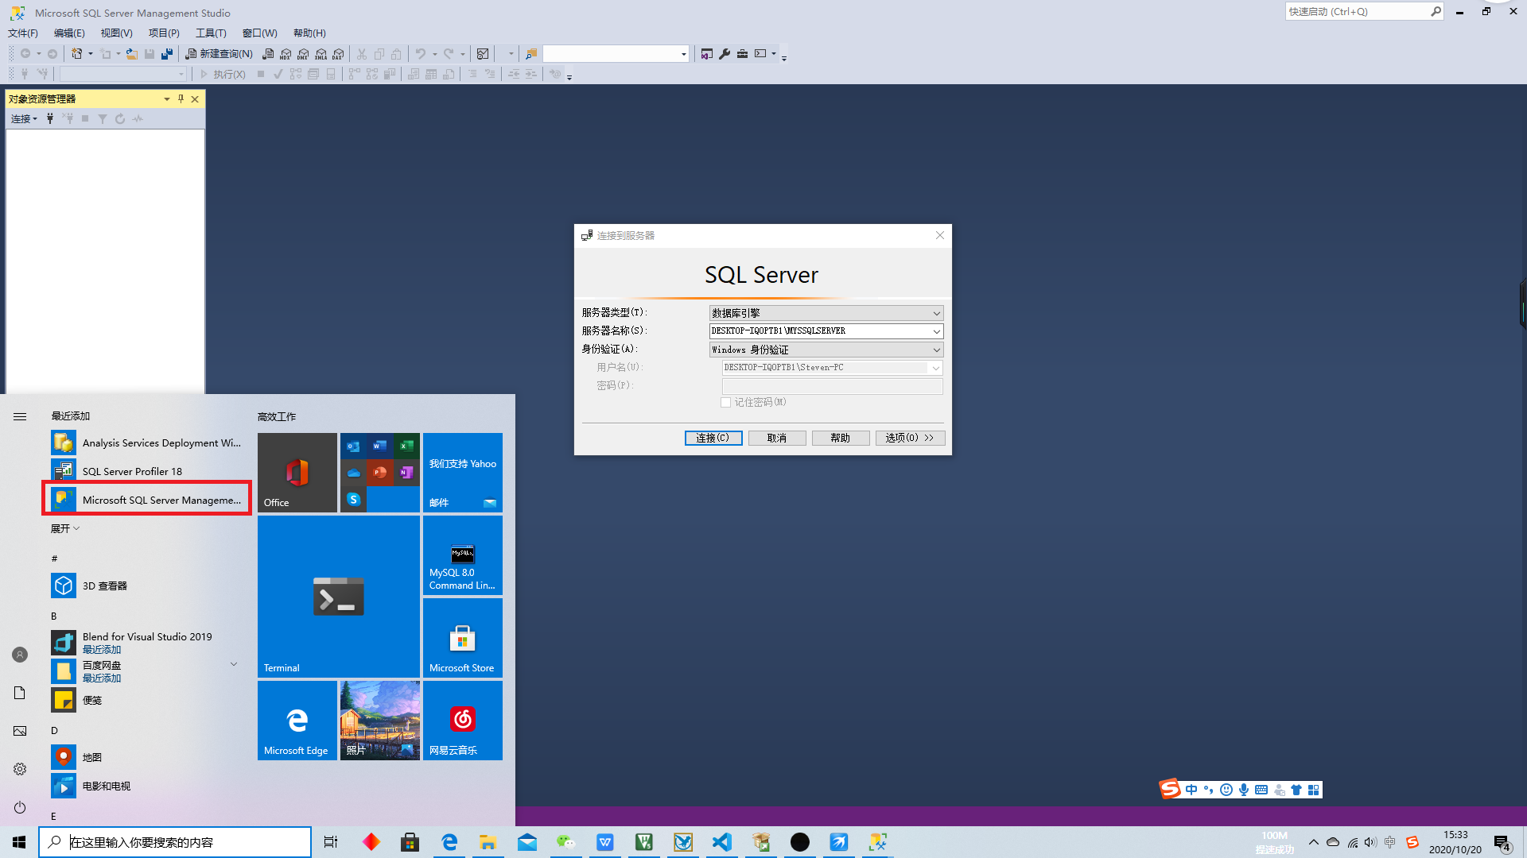The width and height of the screenshot is (1527, 858).
Task: Open the 项目(P) menu
Action: click(164, 33)
